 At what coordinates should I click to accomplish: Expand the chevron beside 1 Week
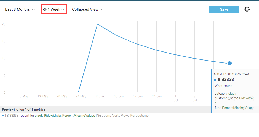point(62,10)
